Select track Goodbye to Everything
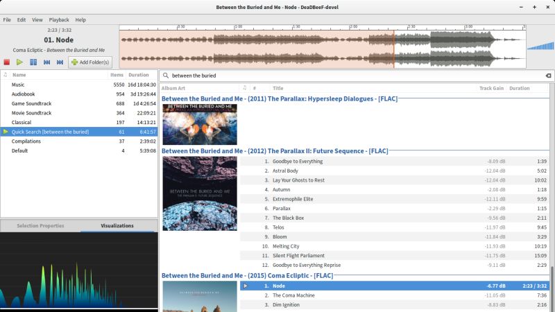This screenshot has height=312, width=555. 394,162
